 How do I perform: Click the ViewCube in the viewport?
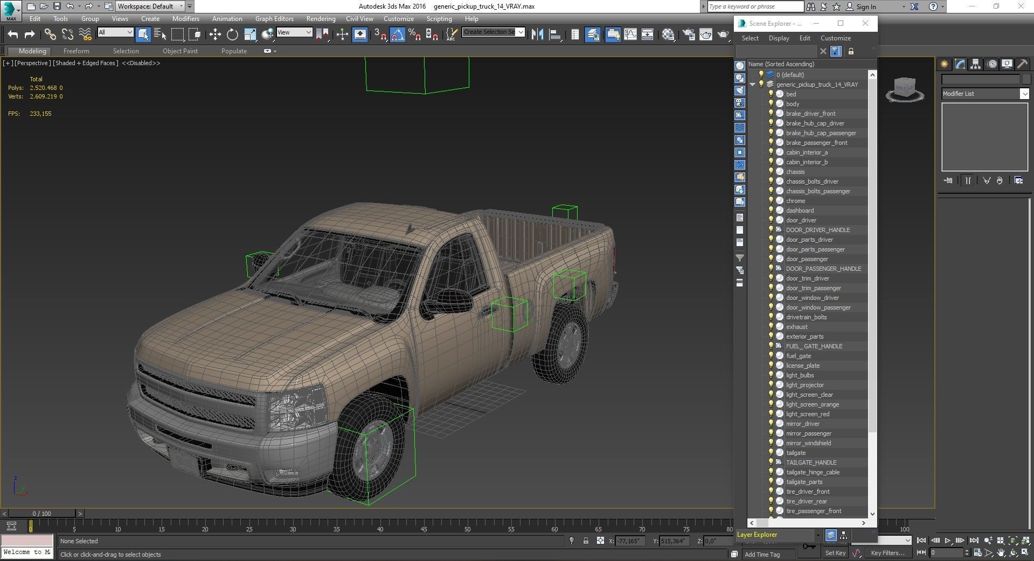(905, 89)
